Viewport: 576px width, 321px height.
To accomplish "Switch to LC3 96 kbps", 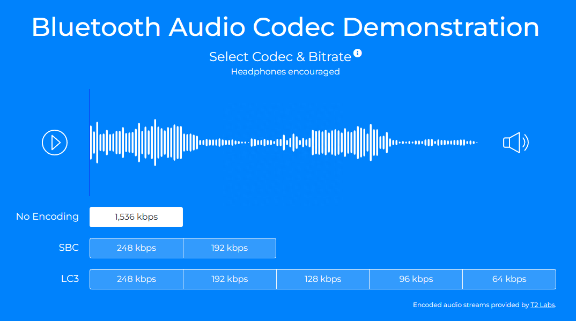I will 416,279.
